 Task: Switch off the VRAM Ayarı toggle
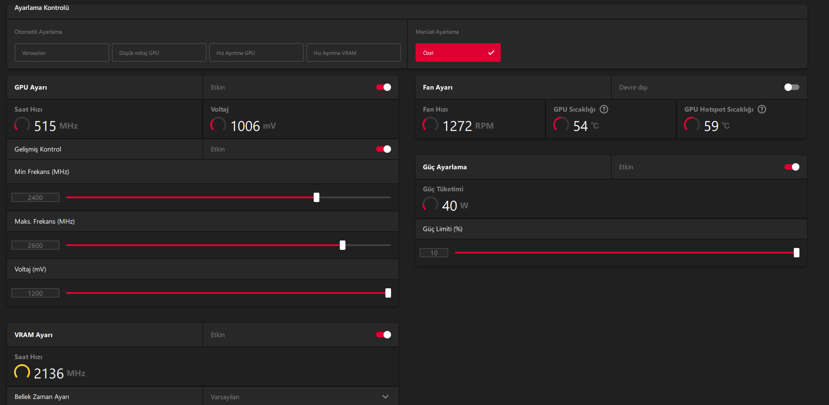[x=384, y=335]
